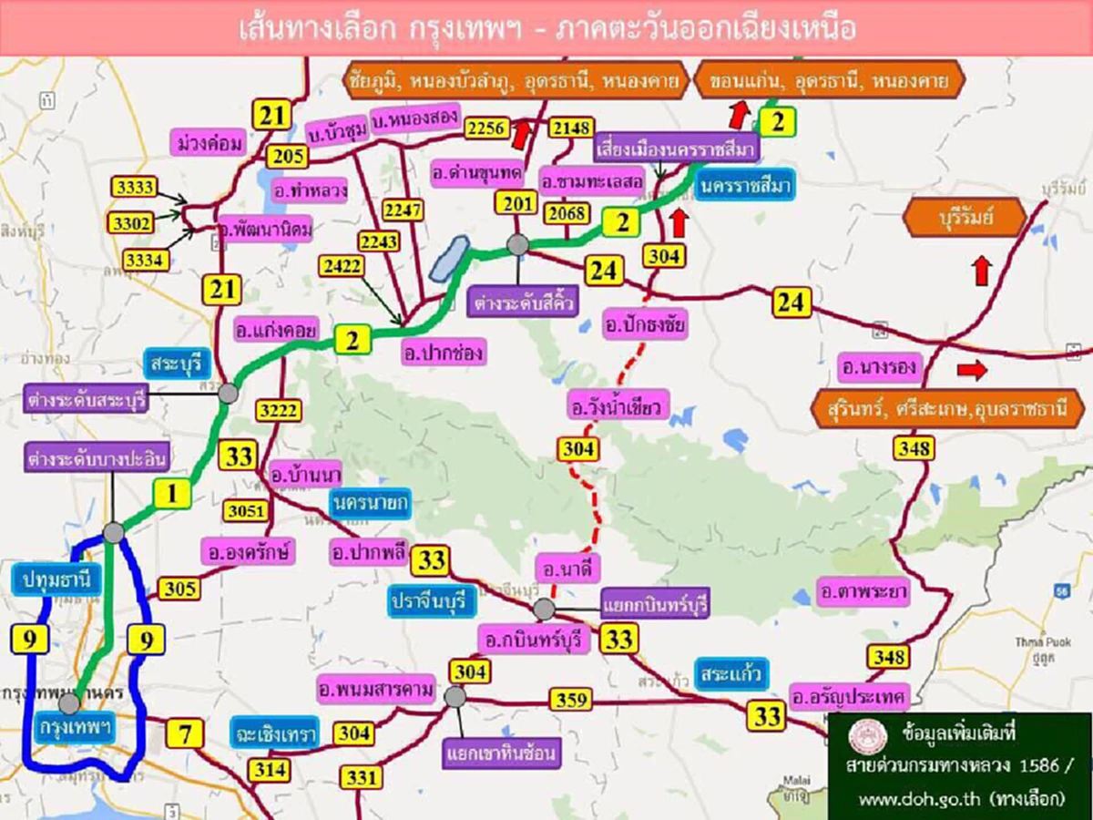
Task: Click the pink อ.พนมสารคาม district label
Action: coord(376,689)
